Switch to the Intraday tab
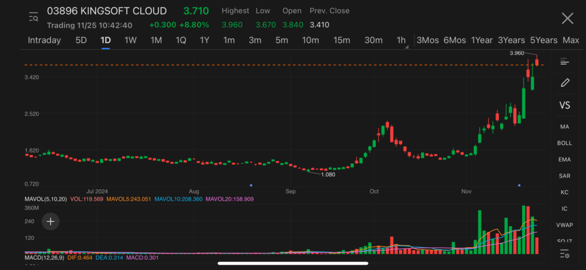The image size is (586, 270). tap(44, 41)
